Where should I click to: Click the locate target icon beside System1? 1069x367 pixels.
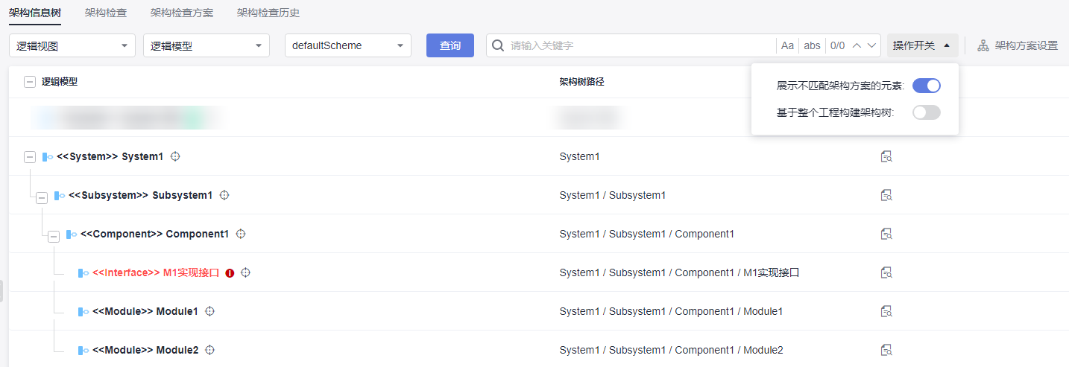176,156
